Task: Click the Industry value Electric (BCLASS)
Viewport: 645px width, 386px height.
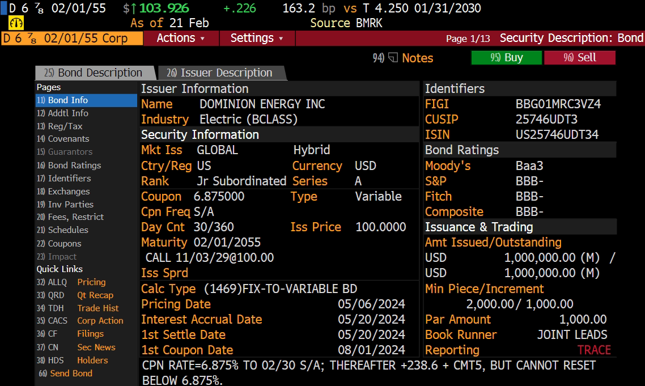Action: [x=248, y=120]
